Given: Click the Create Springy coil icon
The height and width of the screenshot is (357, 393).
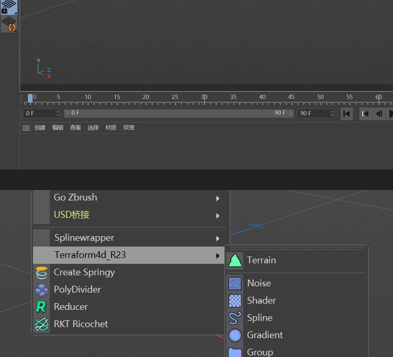Looking at the screenshot, I should pyautogui.click(x=41, y=273).
